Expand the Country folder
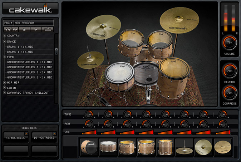241x162 pixels. coord(4,36)
